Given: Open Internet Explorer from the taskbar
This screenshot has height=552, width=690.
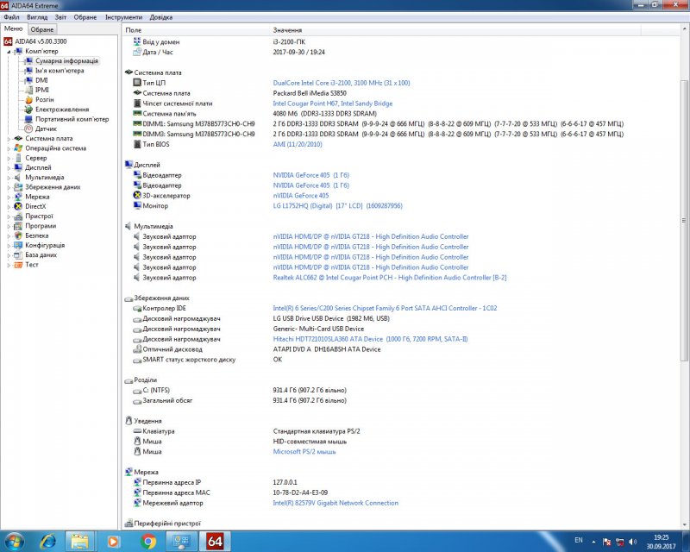Looking at the screenshot, I should 47,541.
